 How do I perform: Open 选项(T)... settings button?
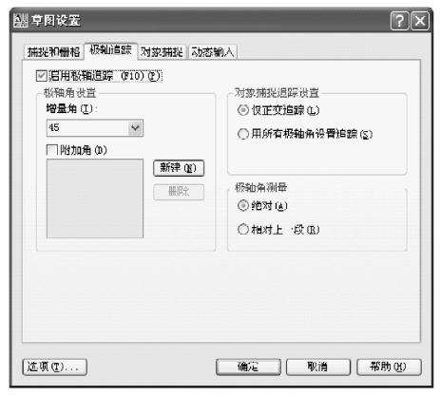pyautogui.click(x=55, y=368)
